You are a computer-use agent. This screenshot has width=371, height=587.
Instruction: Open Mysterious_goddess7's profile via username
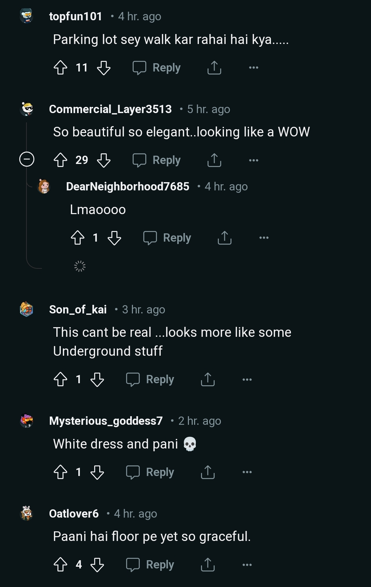coord(106,421)
